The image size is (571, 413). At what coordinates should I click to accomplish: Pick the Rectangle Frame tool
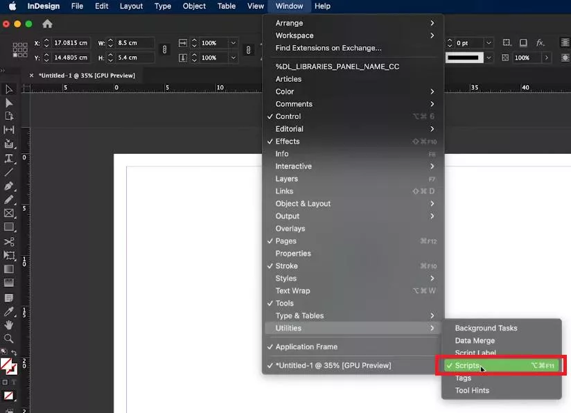9,213
